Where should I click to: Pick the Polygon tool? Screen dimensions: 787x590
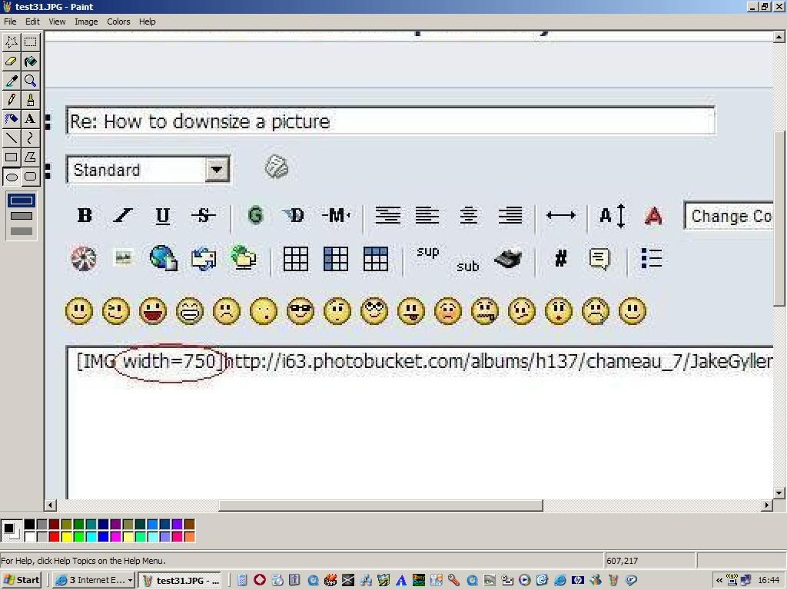(x=30, y=157)
